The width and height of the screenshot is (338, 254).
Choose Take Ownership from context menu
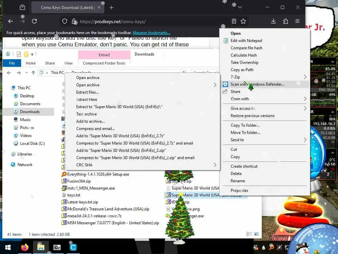point(265,63)
